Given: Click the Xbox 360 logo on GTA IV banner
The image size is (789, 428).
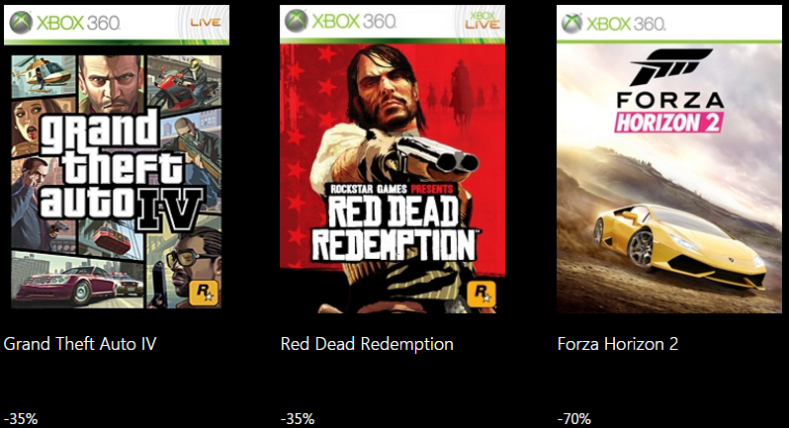Looking at the screenshot, I should point(65,23).
